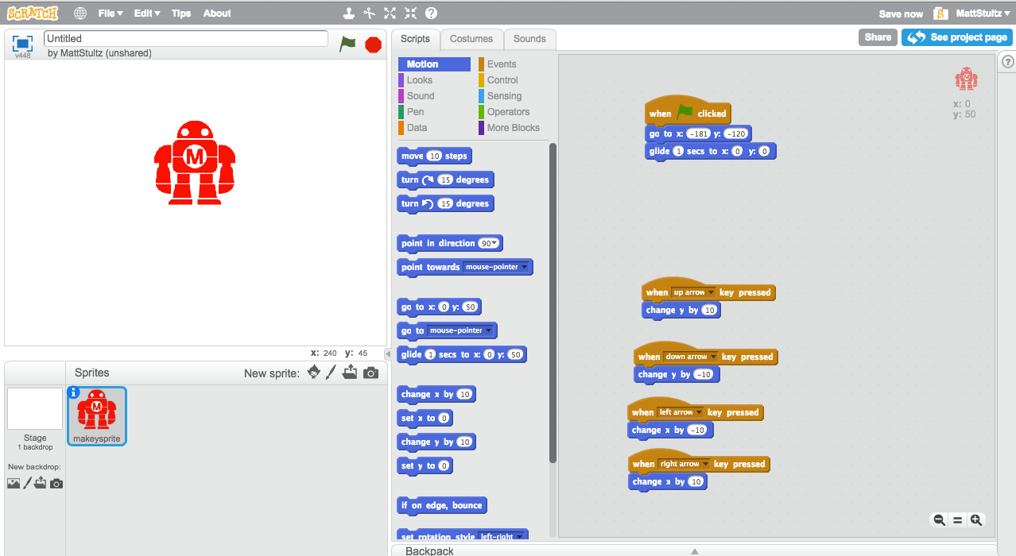Viewport: 1016px width, 556px height.
Task: Choose backdrop from library
Action: (x=14, y=483)
